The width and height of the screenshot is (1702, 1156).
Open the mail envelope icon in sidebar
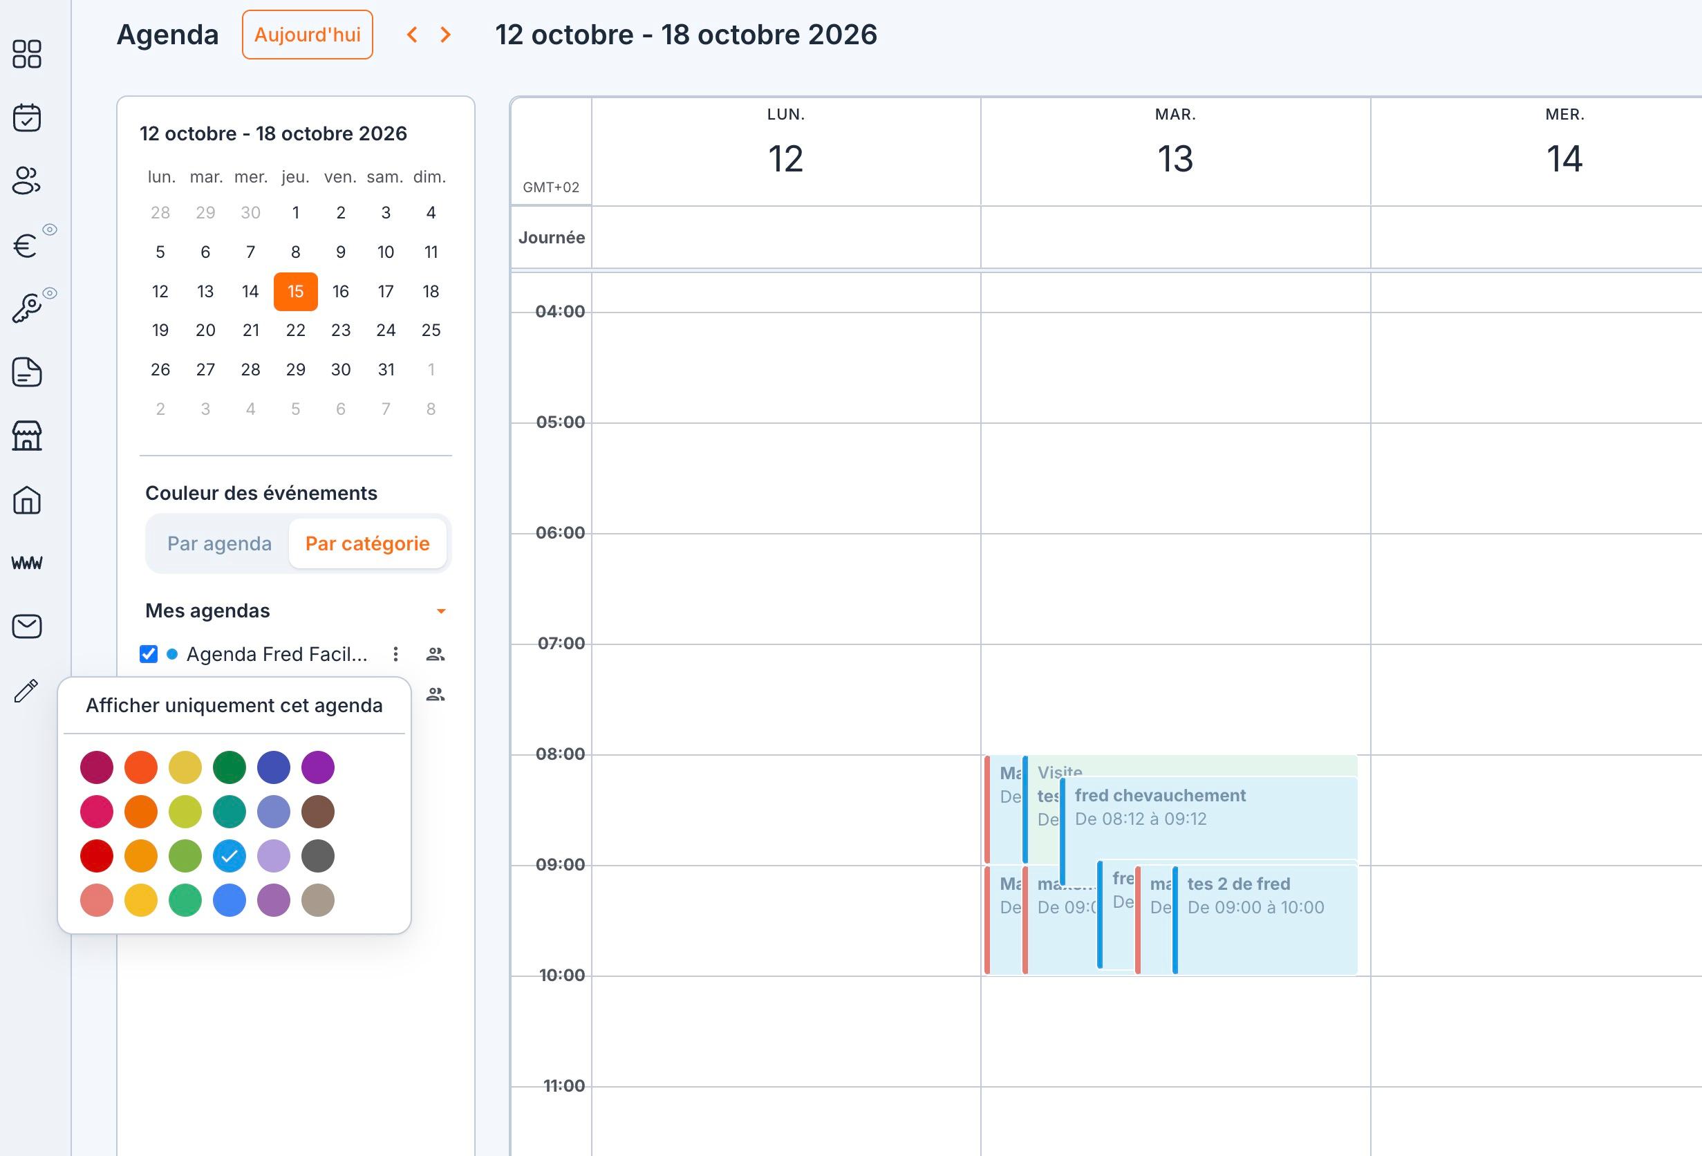point(27,626)
